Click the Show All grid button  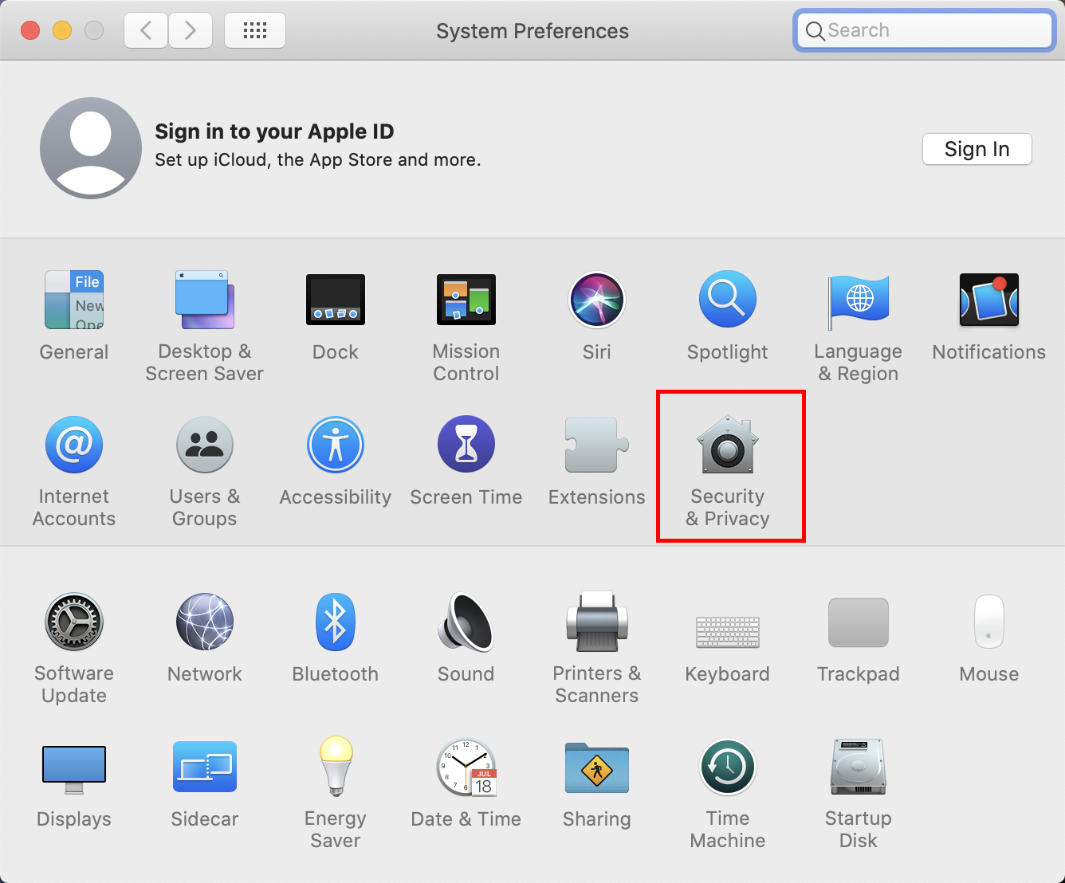255,30
